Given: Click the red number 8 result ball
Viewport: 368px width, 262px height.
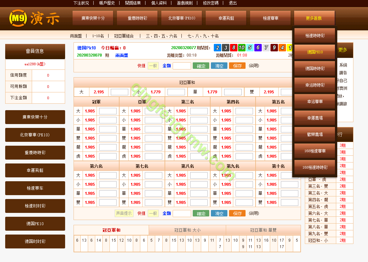Looking at the screenshot, I should [x=234, y=48].
